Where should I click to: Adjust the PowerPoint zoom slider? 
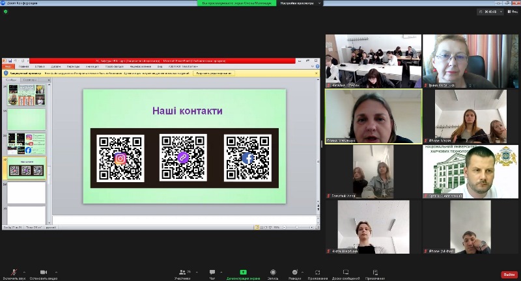298,227
